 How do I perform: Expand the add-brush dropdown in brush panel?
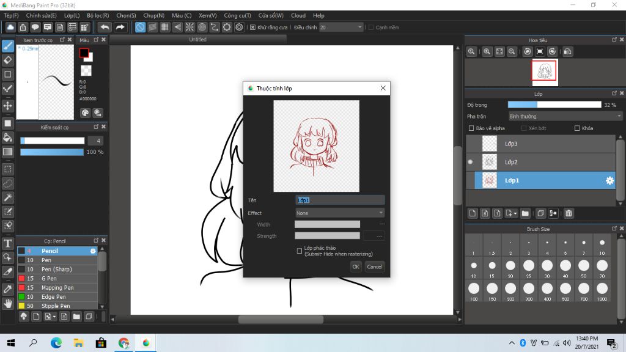[x=54, y=317]
